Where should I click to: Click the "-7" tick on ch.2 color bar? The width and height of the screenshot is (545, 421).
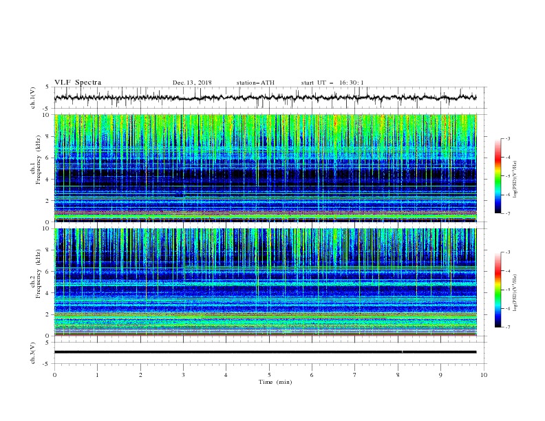point(508,327)
